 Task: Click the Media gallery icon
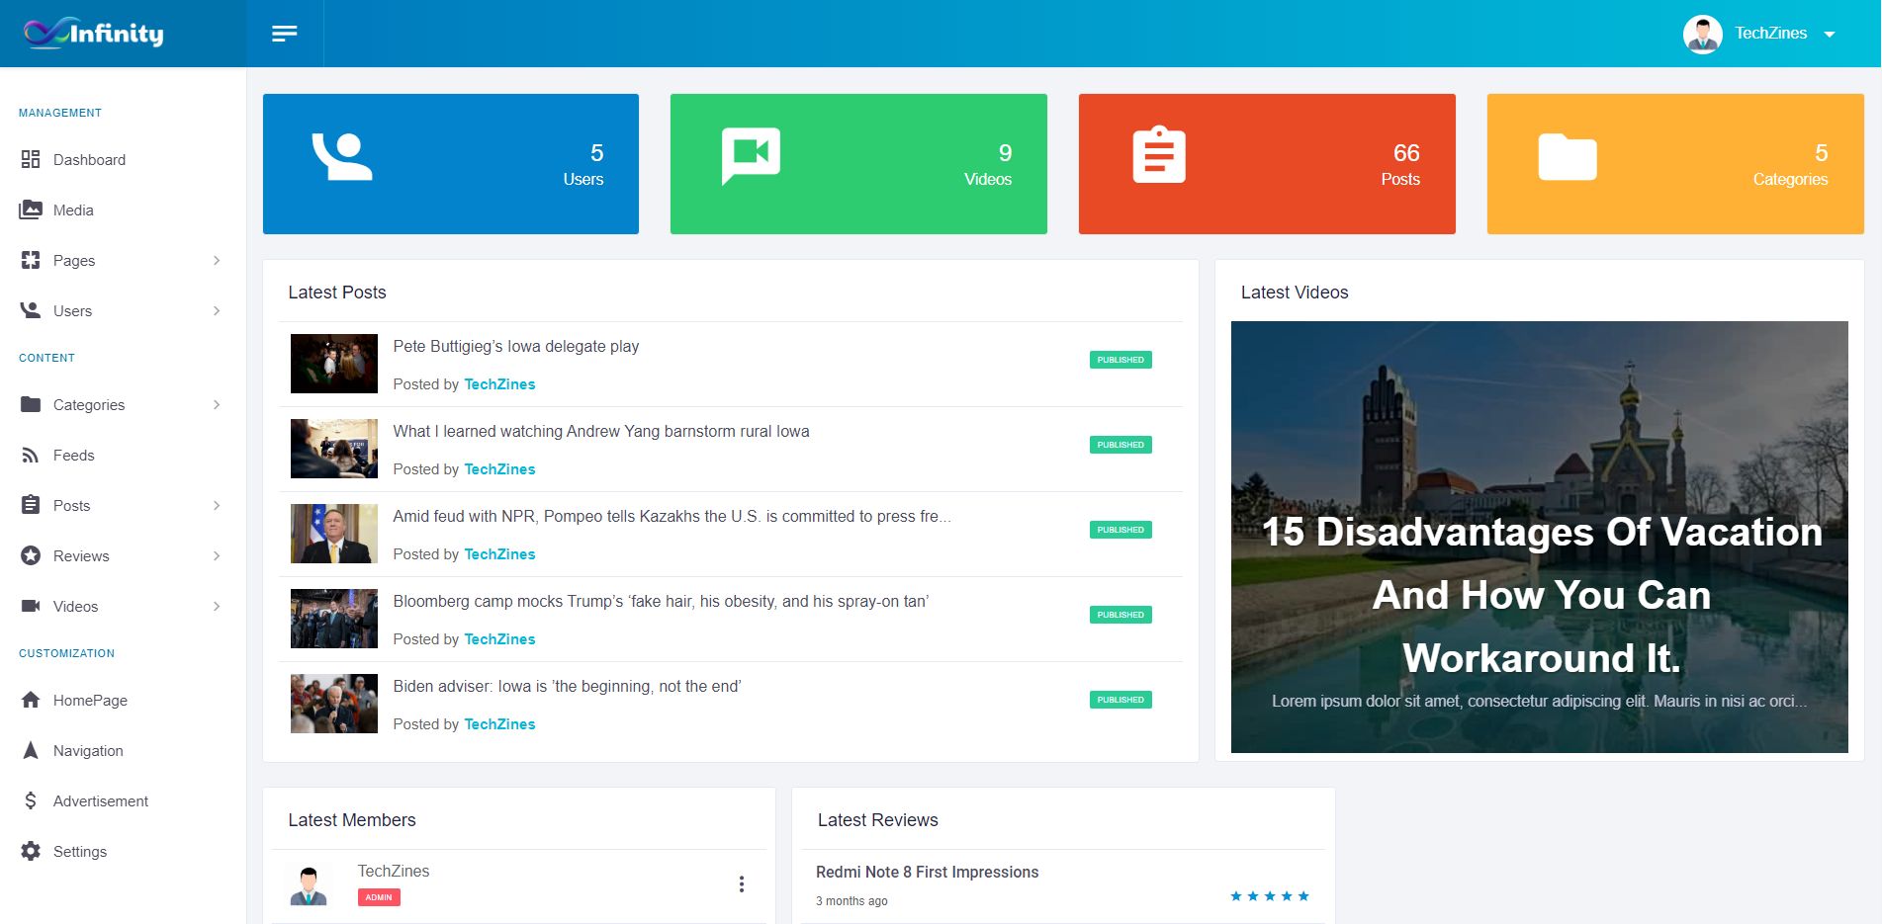(31, 210)
